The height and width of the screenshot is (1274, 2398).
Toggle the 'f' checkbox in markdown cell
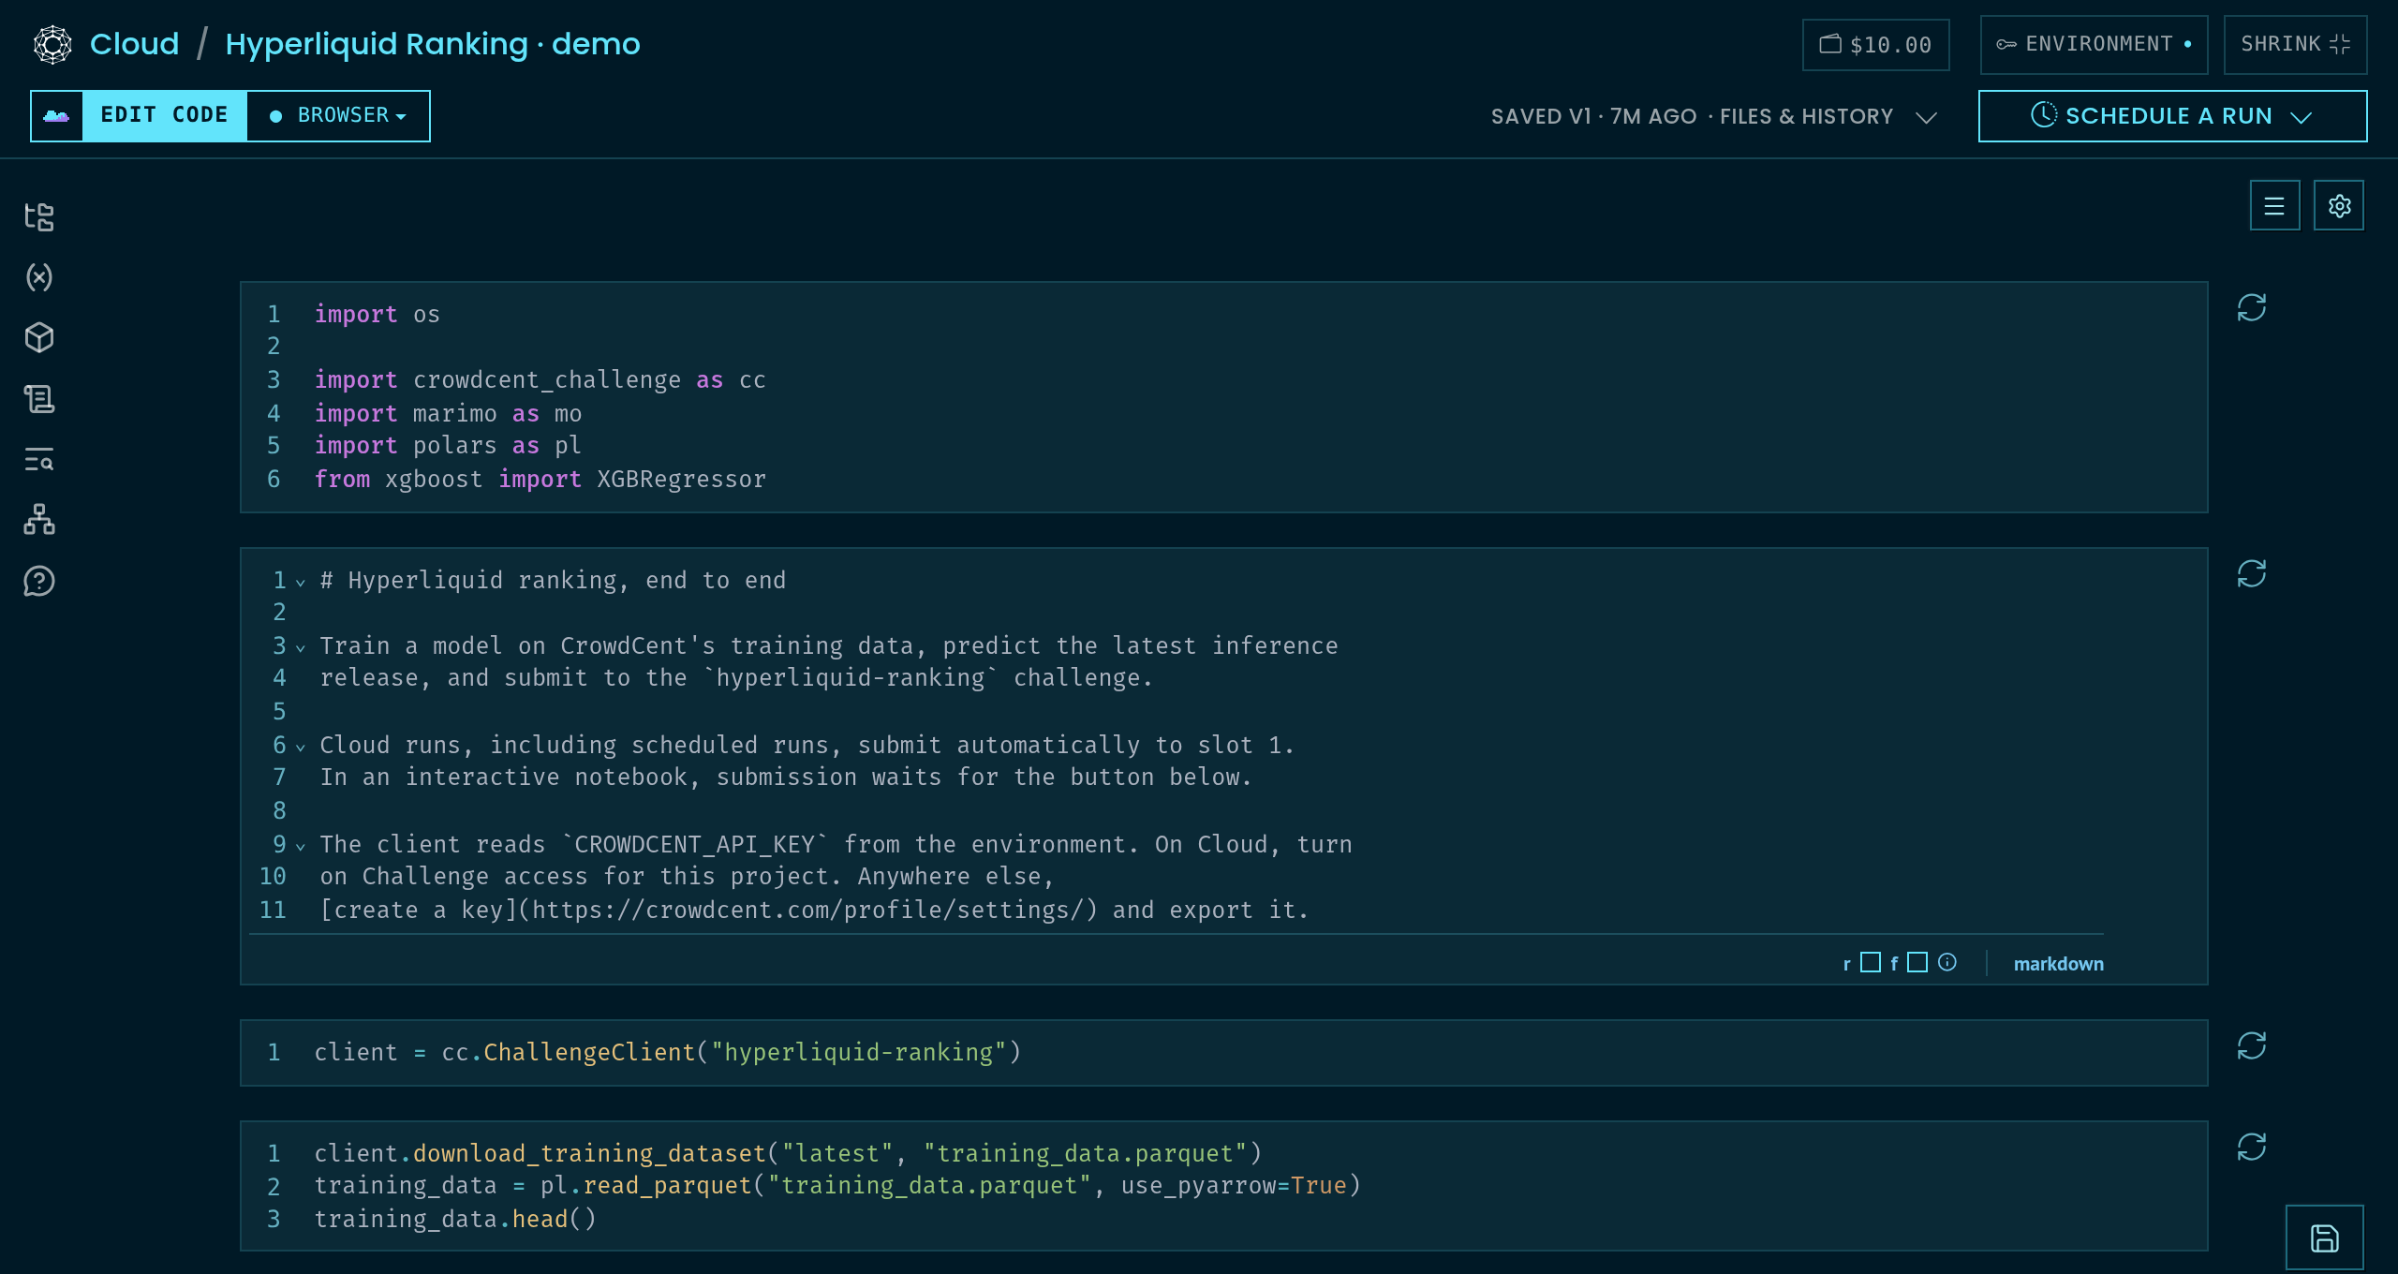[1917, 962]
